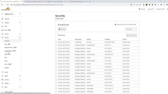
Task: Click the browser address bar
Action: coord(70,5)
